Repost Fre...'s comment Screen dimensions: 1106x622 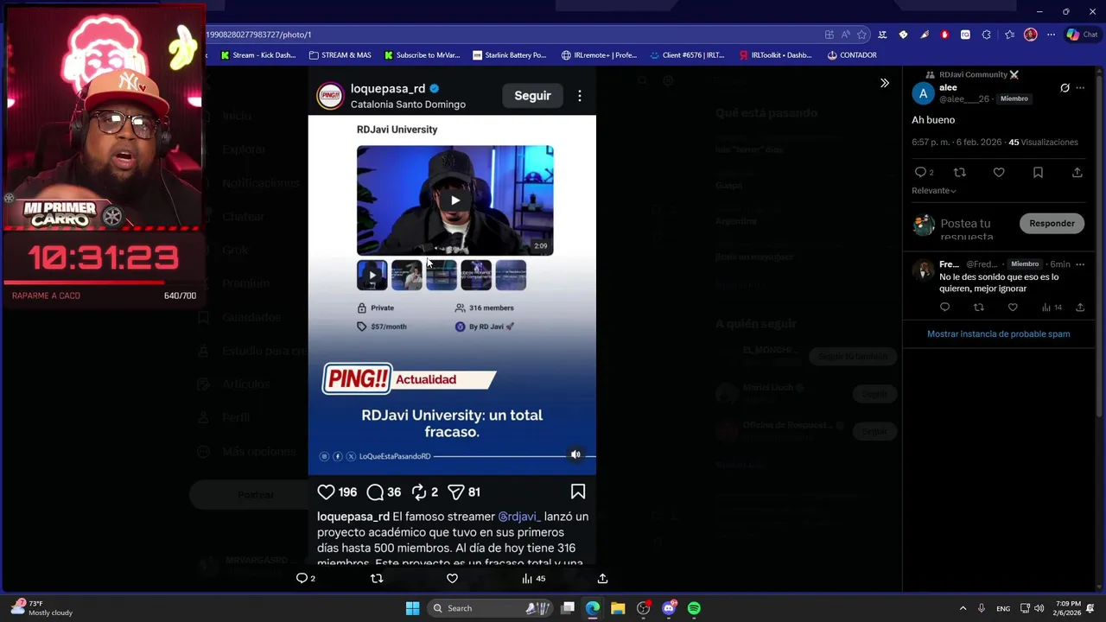click(978, 308)
